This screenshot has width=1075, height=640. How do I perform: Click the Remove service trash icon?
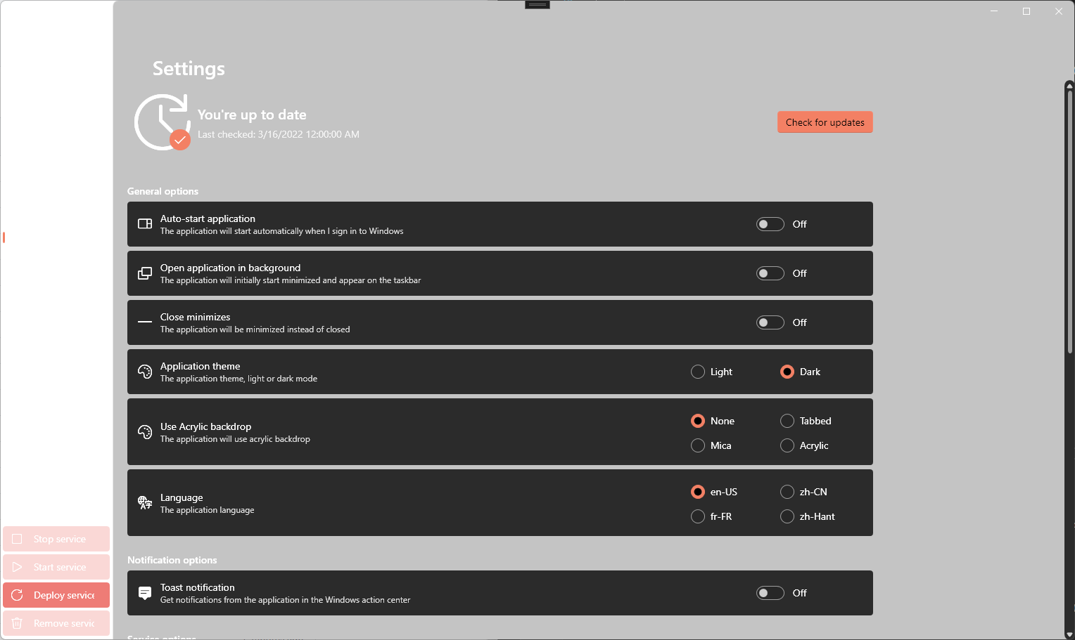[x=18, y=623]
